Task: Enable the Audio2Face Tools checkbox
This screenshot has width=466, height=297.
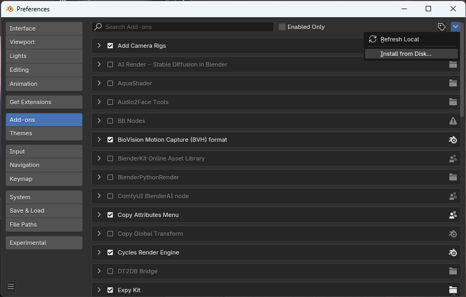Action: (x=110, y=102)
